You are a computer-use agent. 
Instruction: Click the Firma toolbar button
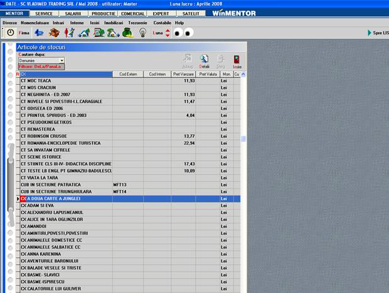[24, 33]
